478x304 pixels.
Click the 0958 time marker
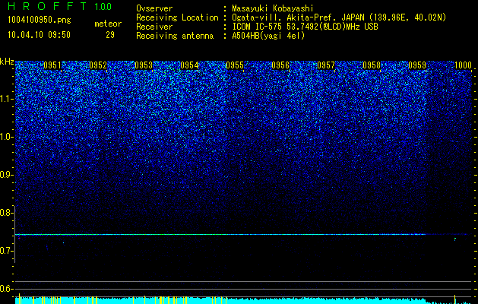tap(372, 65)
